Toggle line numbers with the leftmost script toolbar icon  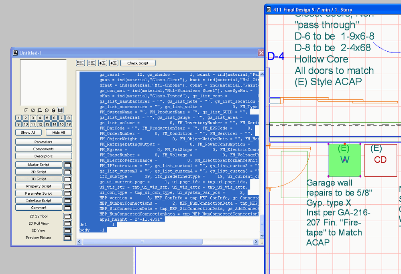pos(80,63)
